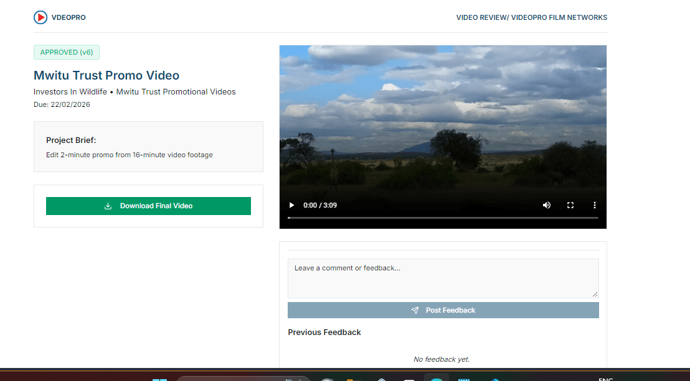Screen dimensions: 690x381
Task: Play the promo video
Action: [291, 205]
